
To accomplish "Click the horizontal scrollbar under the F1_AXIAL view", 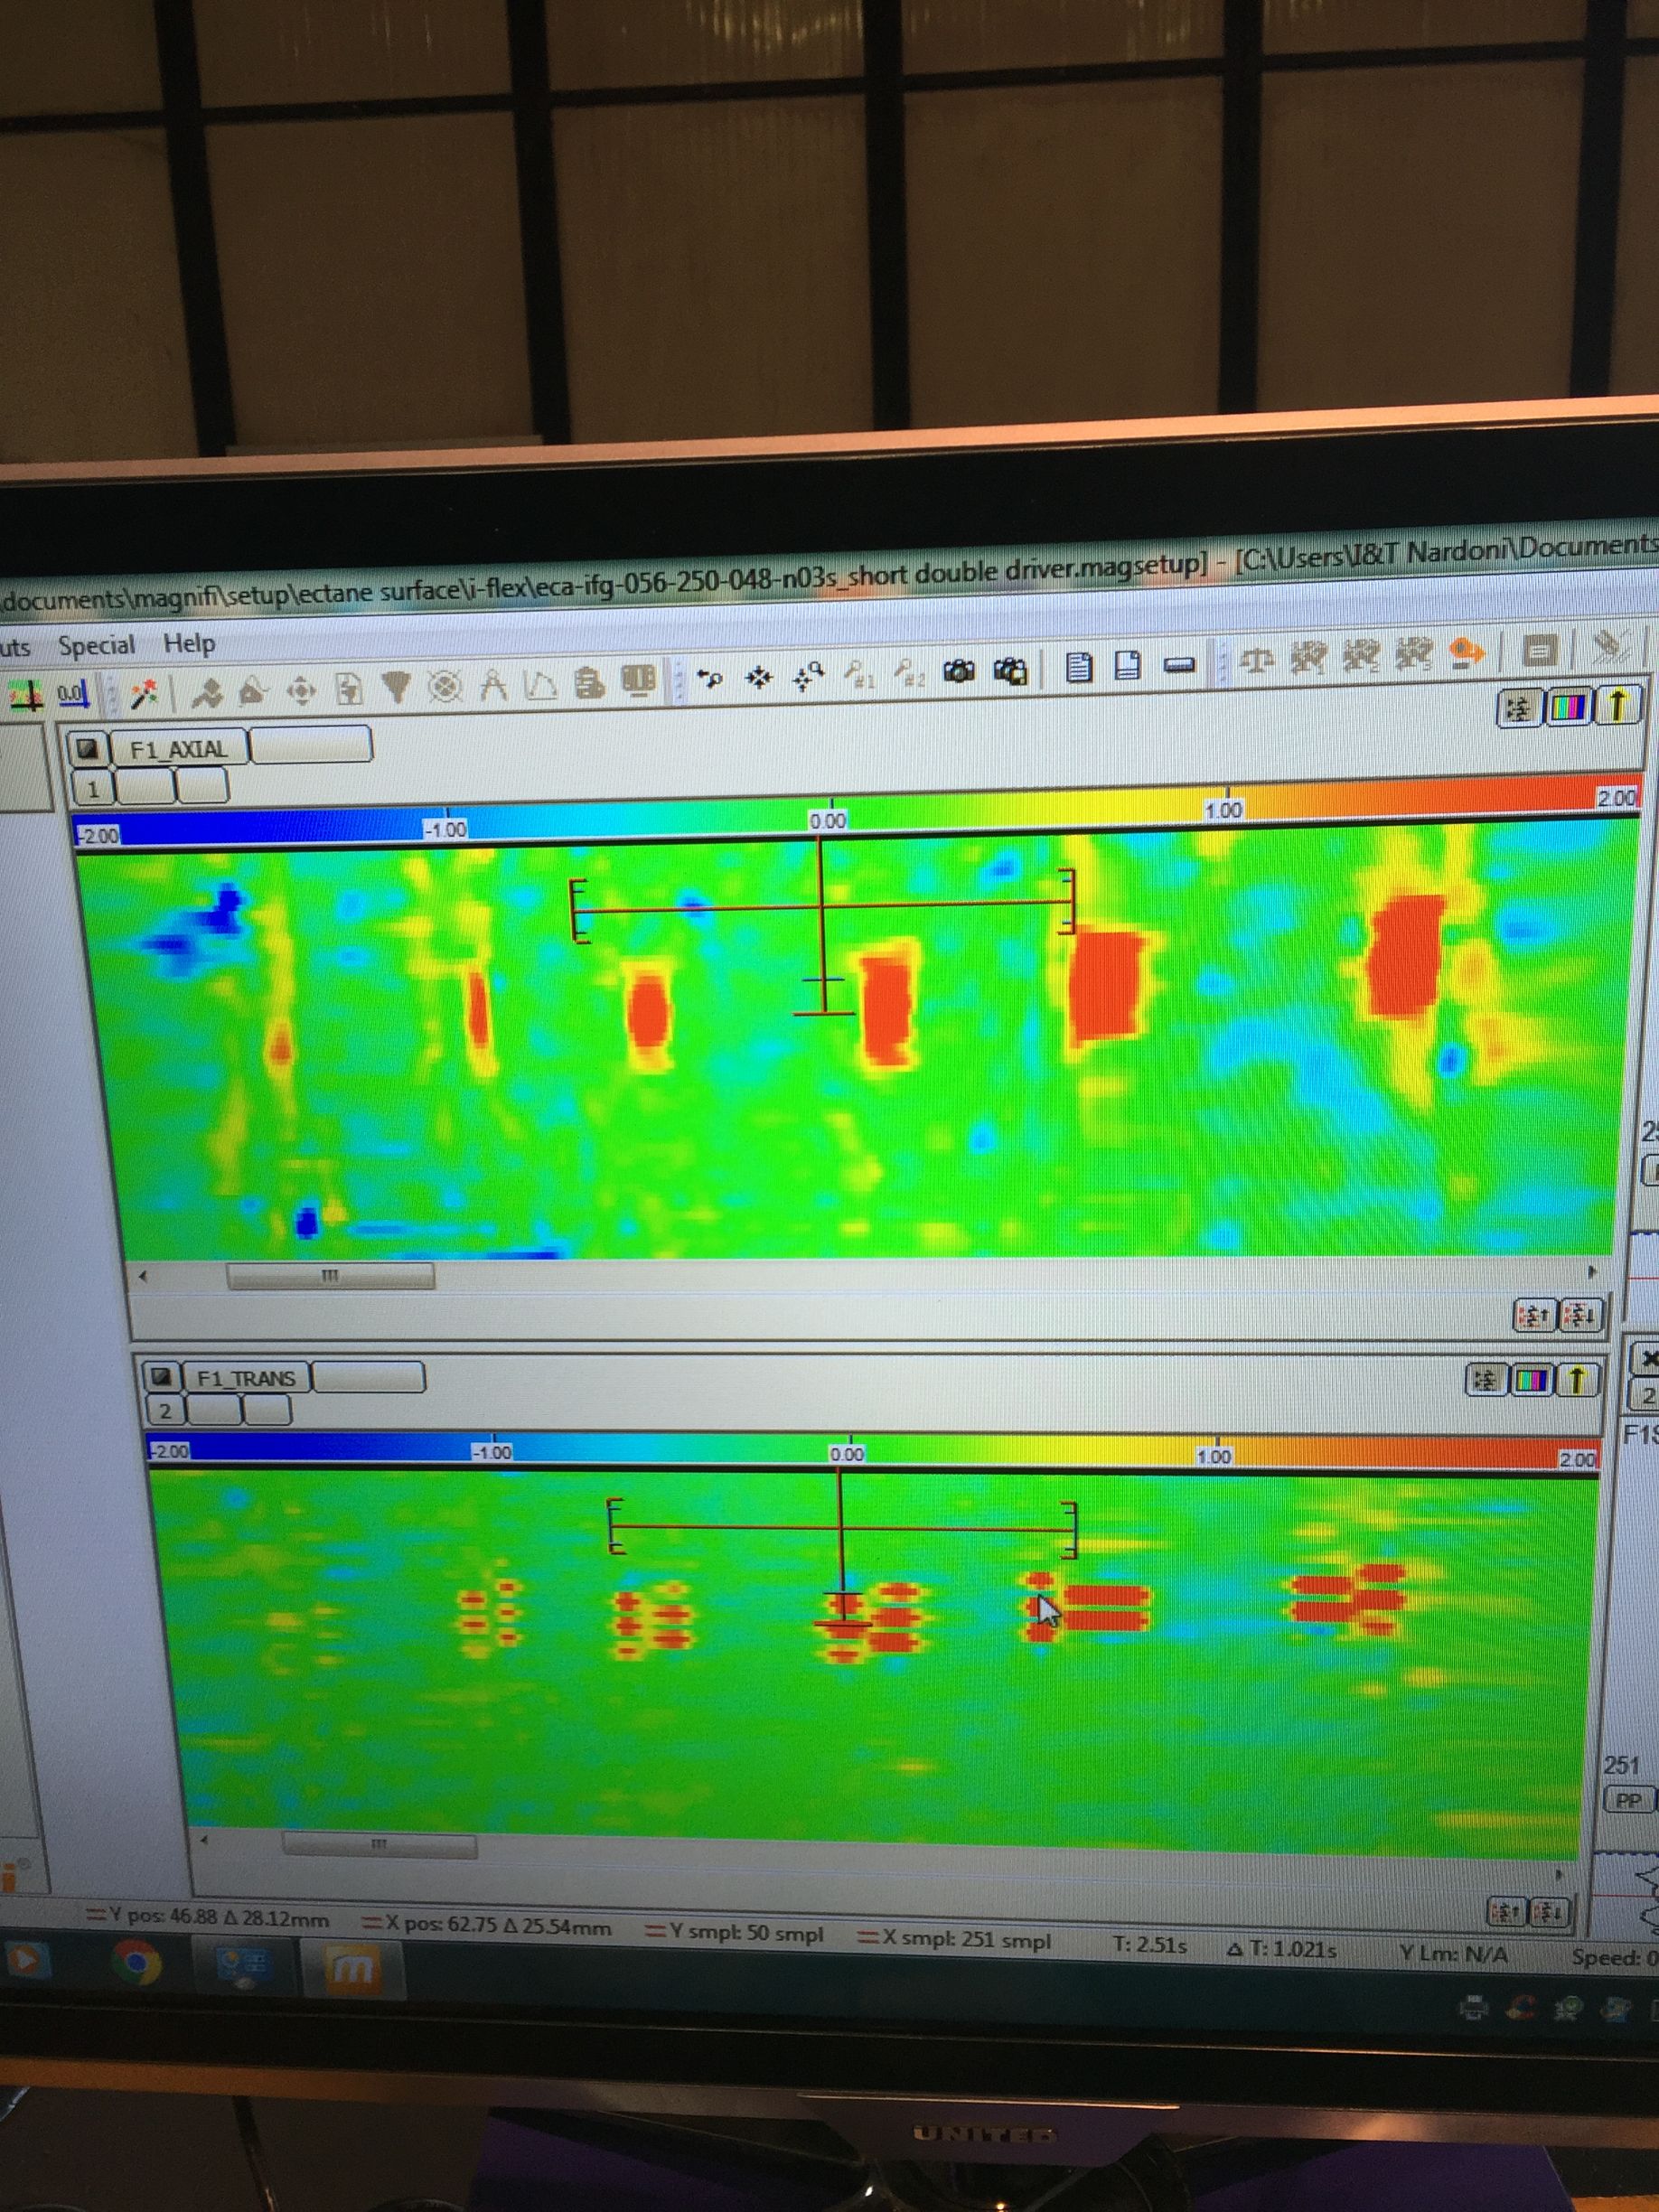I will [330, 1275].
